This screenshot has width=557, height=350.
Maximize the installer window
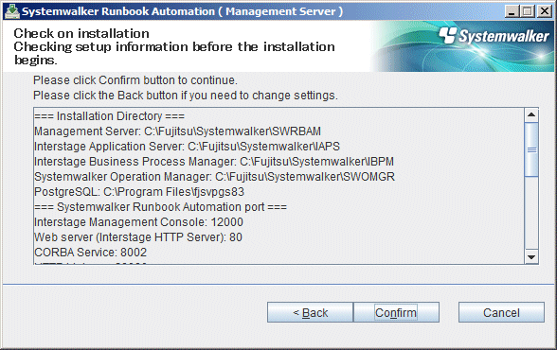point(528,11)
